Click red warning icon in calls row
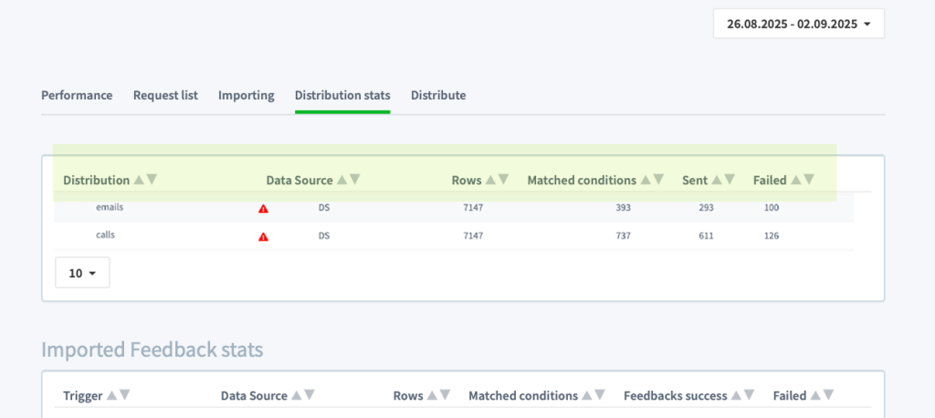Viewport: 935px width, 418px height. click(263, 236)
